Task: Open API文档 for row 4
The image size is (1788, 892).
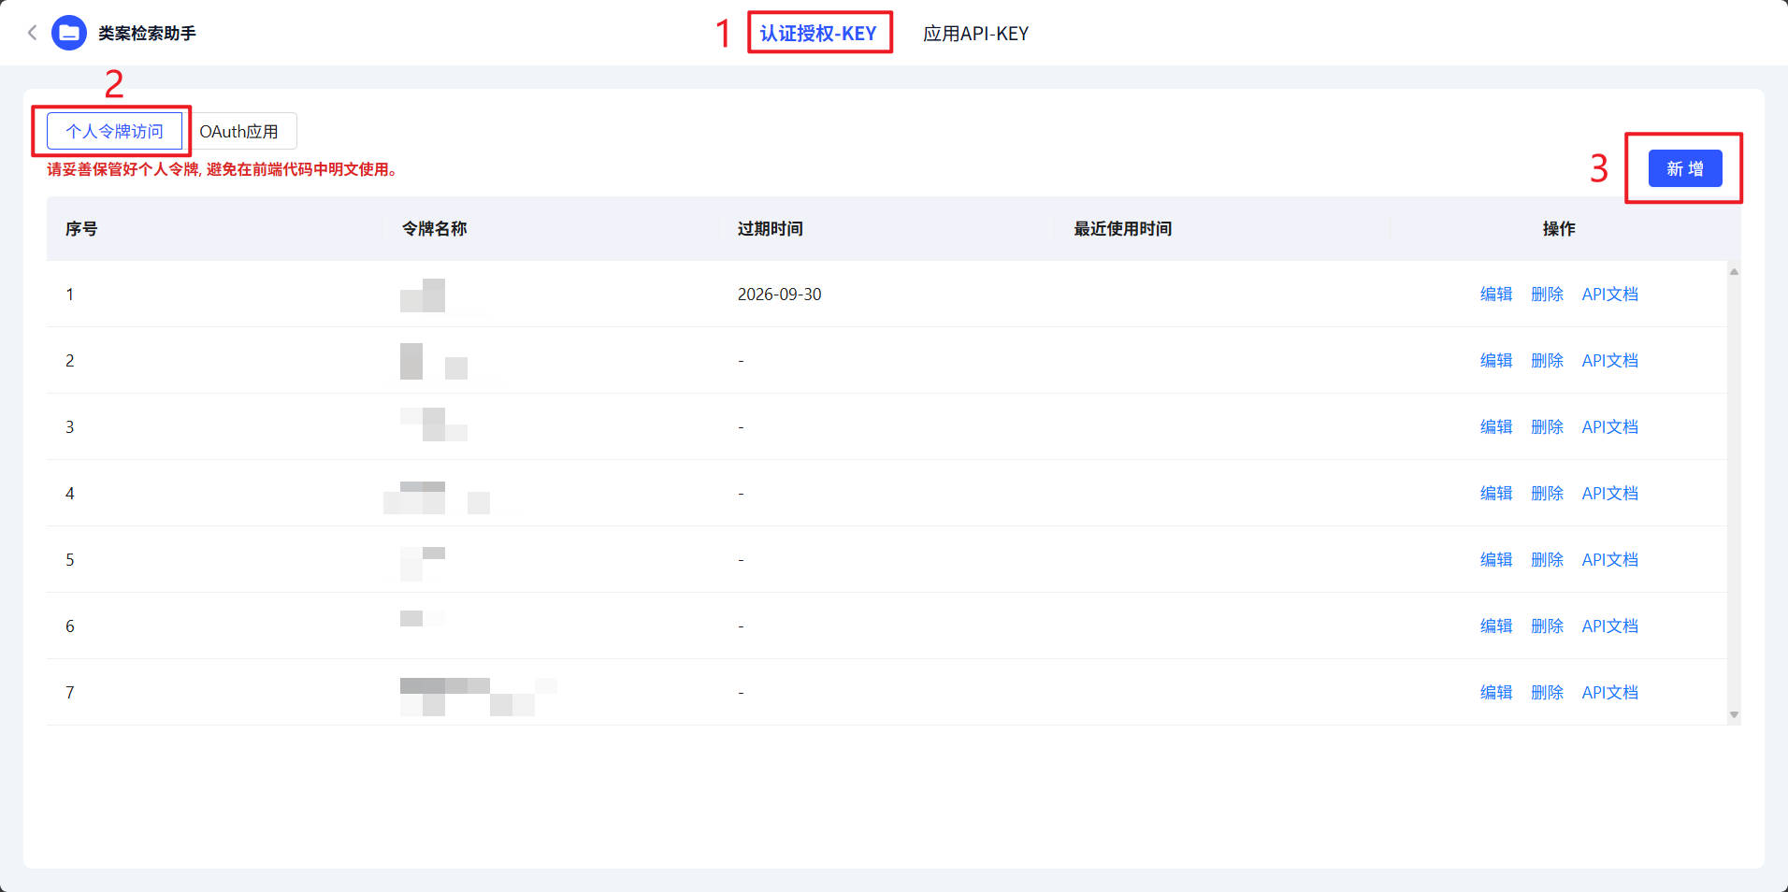Action: click(1610, 493)
